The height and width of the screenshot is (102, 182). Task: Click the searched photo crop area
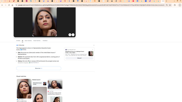click(45, 22)
